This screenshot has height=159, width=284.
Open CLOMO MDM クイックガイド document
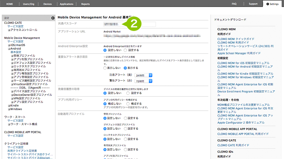236,39
